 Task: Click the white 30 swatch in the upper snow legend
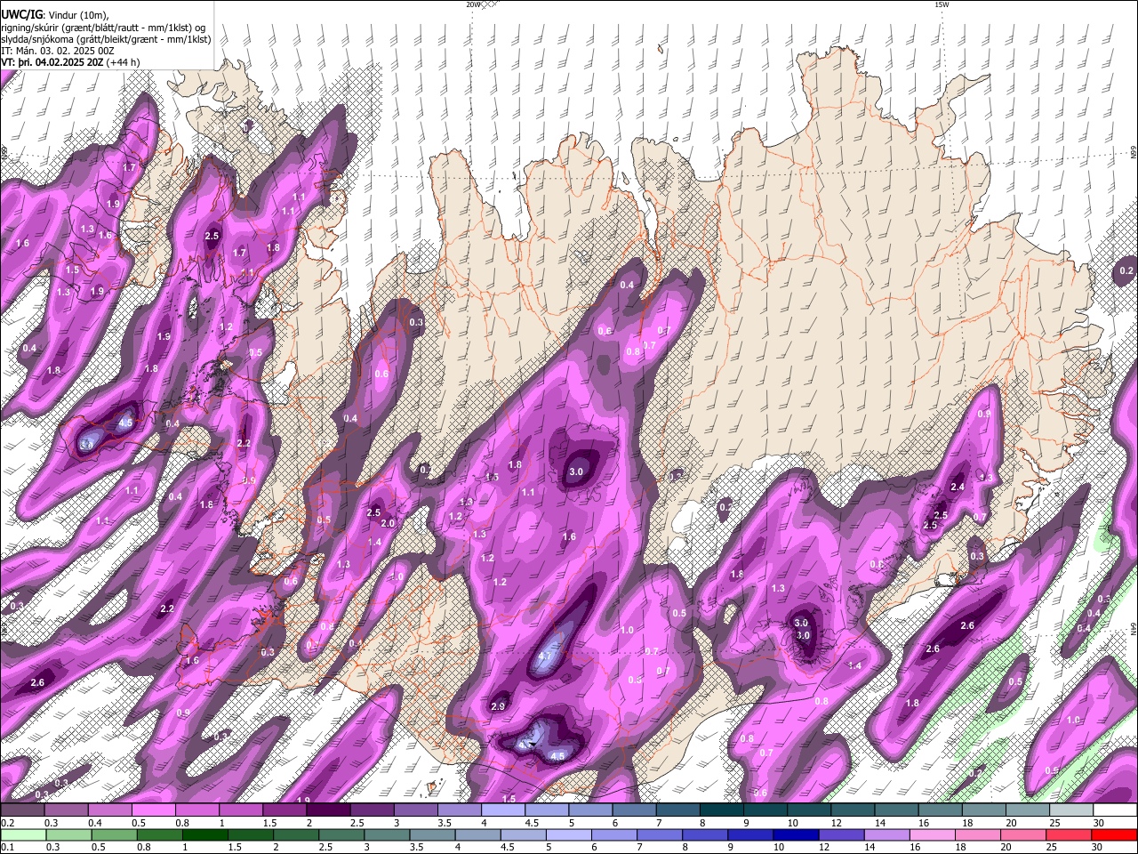pyautogui.click(x=1115, y=810)
